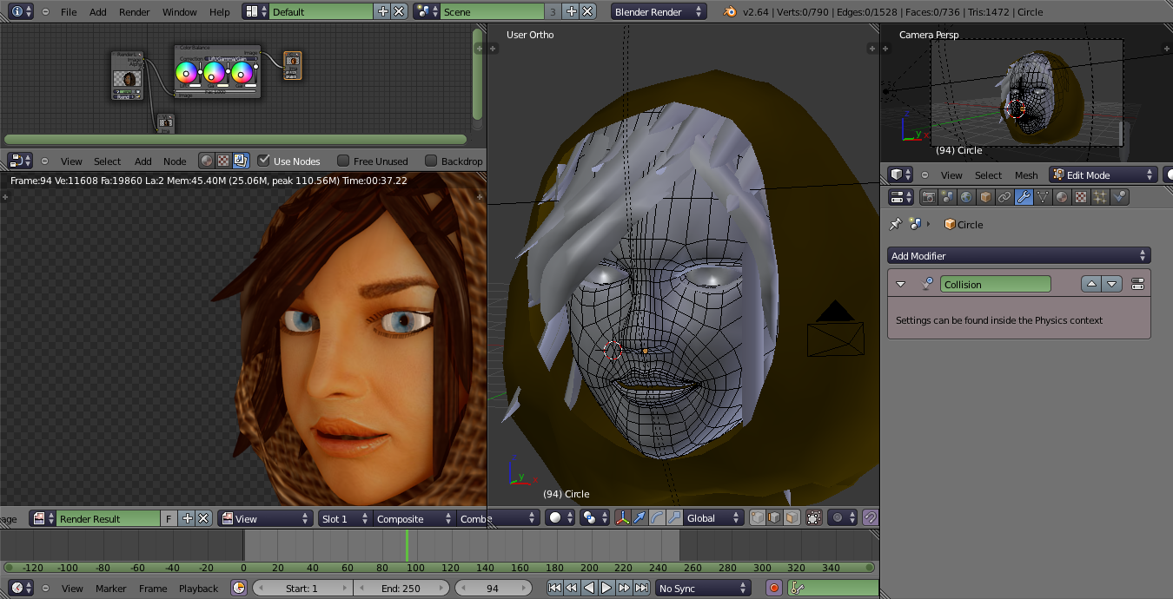Toggle use preview range clock icon
The height and width of the screenshot is (599, 1173).
(239, 588)
